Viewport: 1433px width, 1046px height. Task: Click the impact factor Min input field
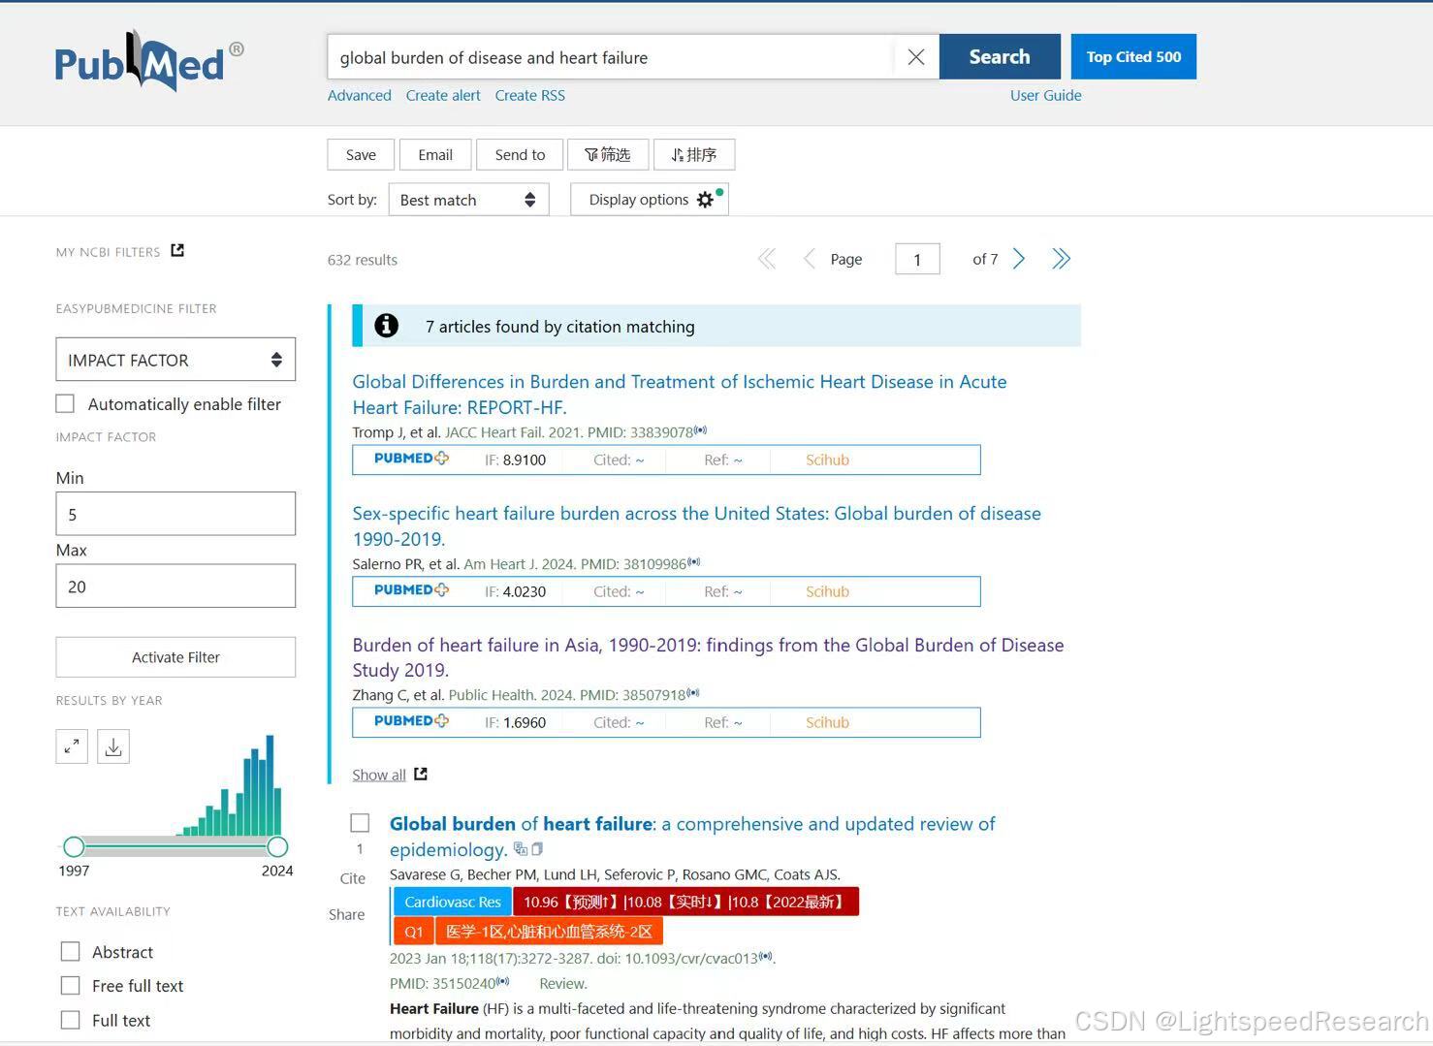(175, 514)
